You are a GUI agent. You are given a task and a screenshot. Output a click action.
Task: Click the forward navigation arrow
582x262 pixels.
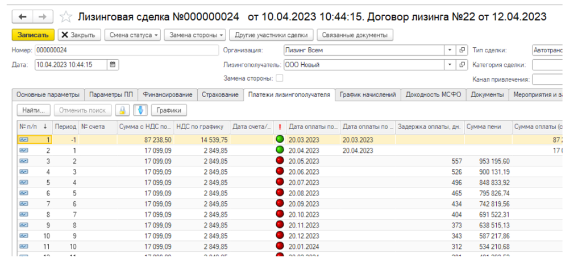tap(43, 16)
